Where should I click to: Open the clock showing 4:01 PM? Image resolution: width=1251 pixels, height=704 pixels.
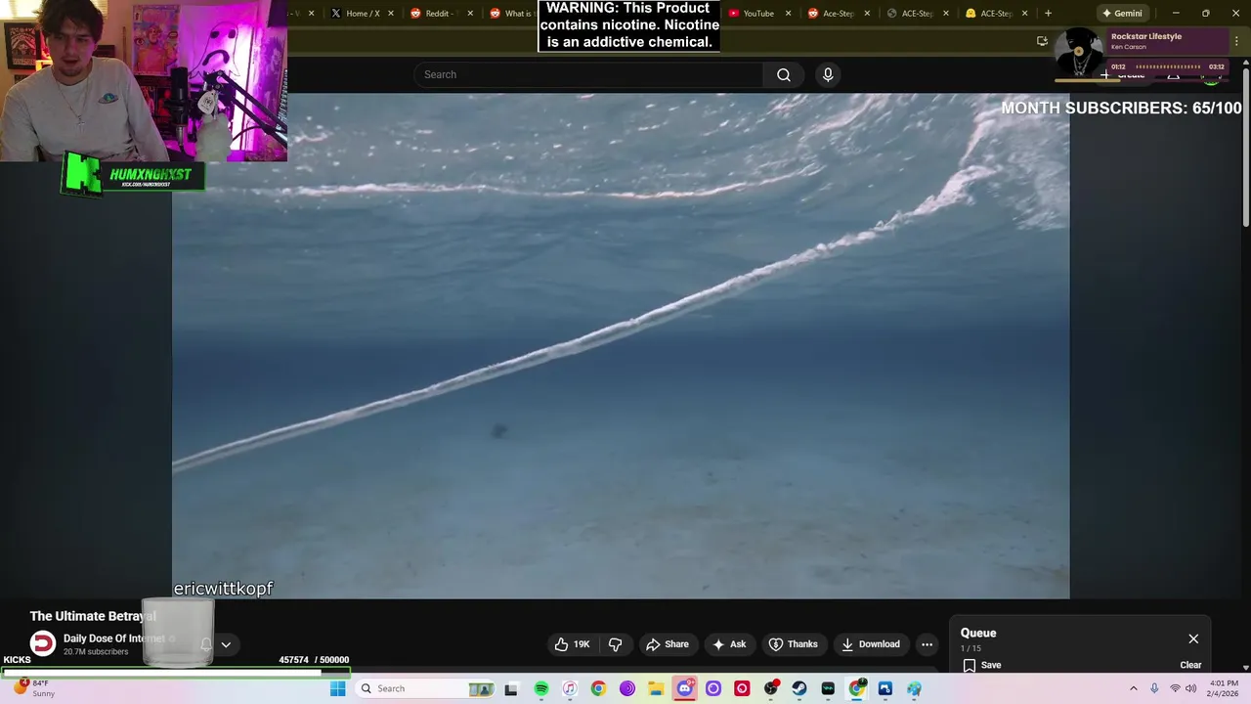(x=1224, y=688)
